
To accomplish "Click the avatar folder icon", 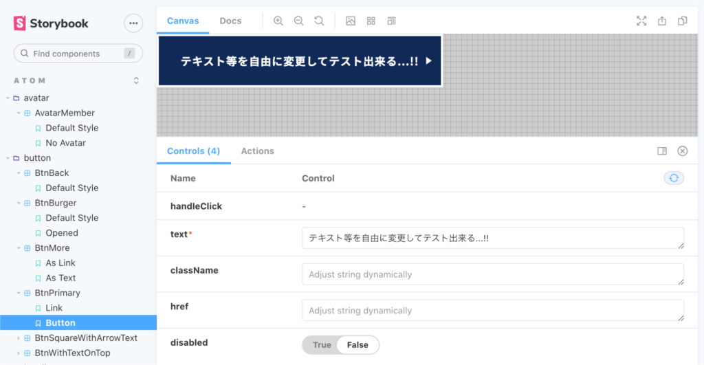I will 16,98.
